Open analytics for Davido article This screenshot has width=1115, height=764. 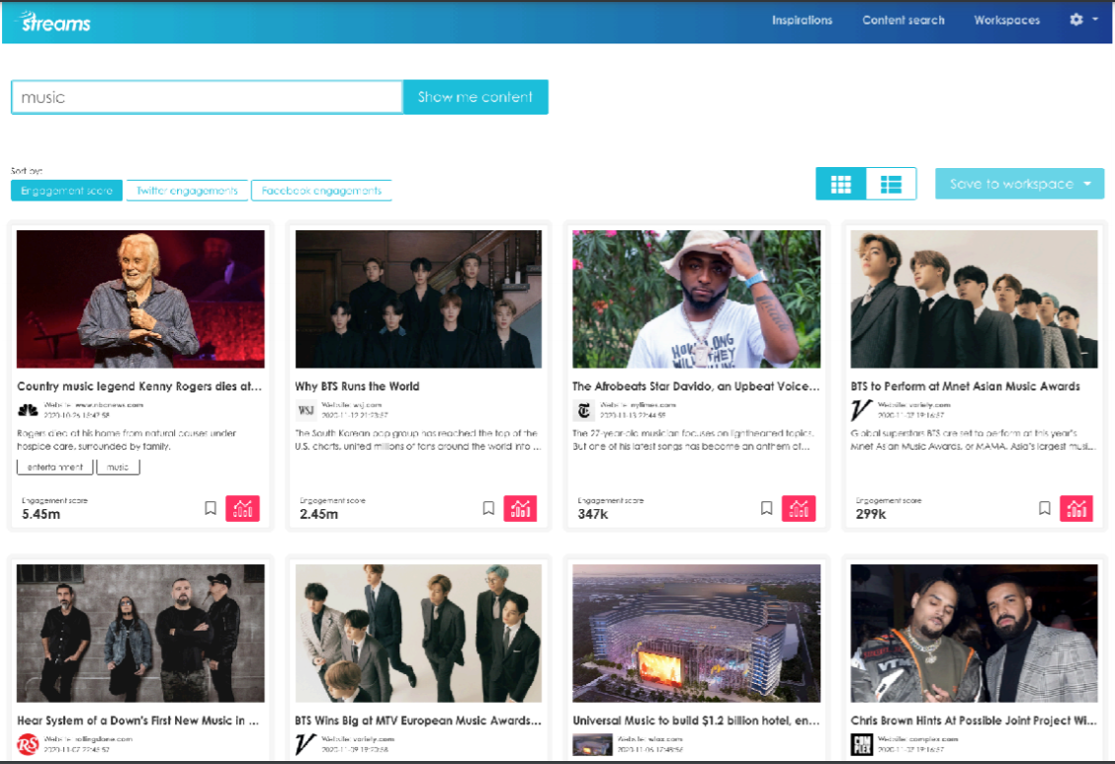click(x=799, y=509)
